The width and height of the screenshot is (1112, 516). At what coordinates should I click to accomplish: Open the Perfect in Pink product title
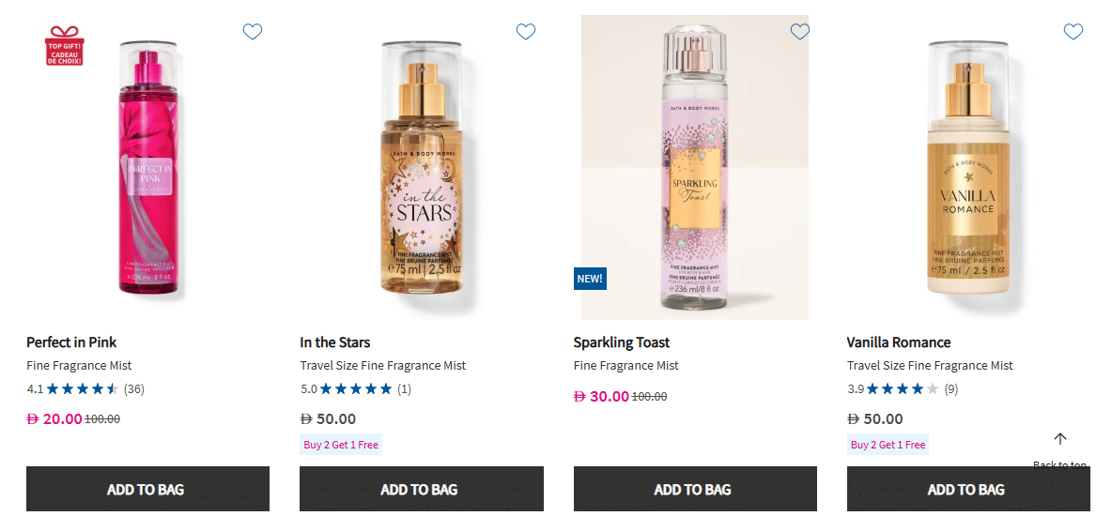pos(71,342)
